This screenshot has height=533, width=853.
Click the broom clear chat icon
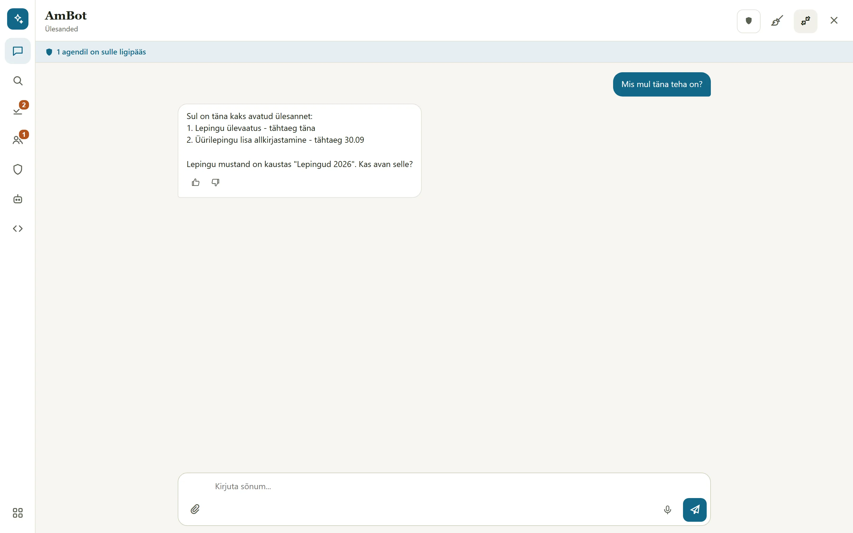(777, 21)
